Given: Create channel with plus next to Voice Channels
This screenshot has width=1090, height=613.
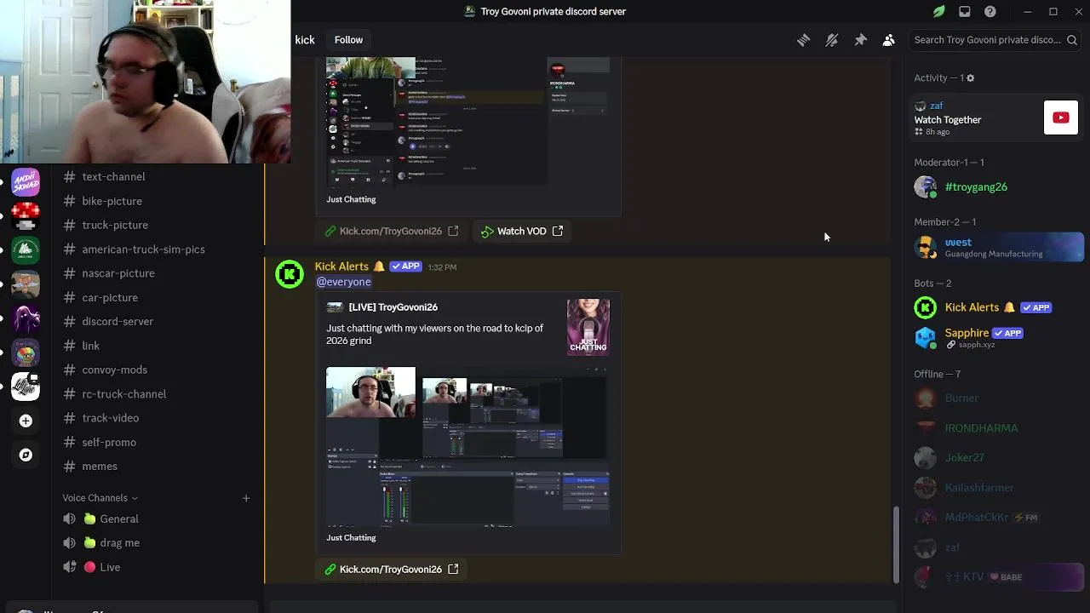Looking at the screenshot, I should pos(246,498).
